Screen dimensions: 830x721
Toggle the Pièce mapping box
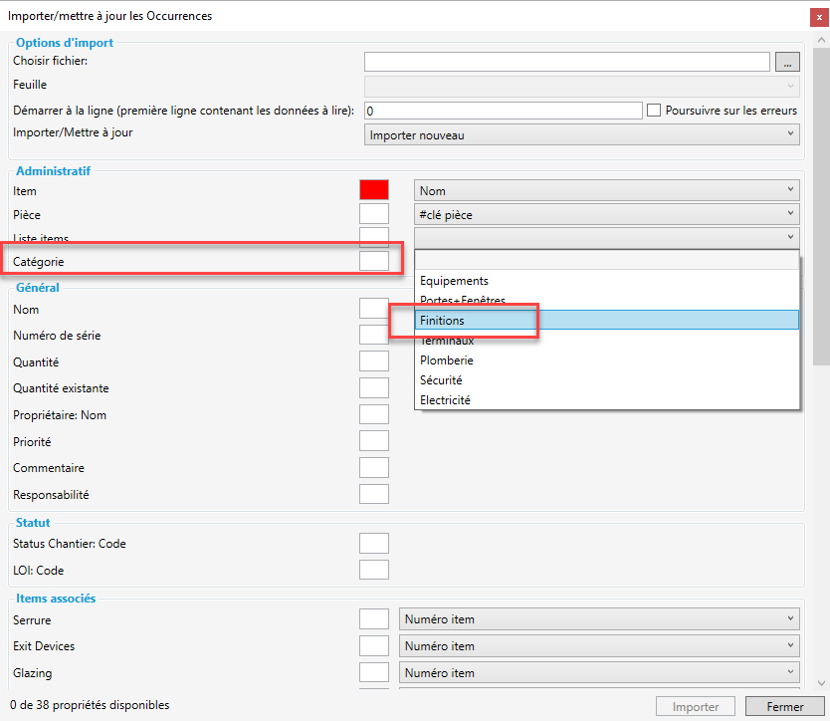click(373, 214)
